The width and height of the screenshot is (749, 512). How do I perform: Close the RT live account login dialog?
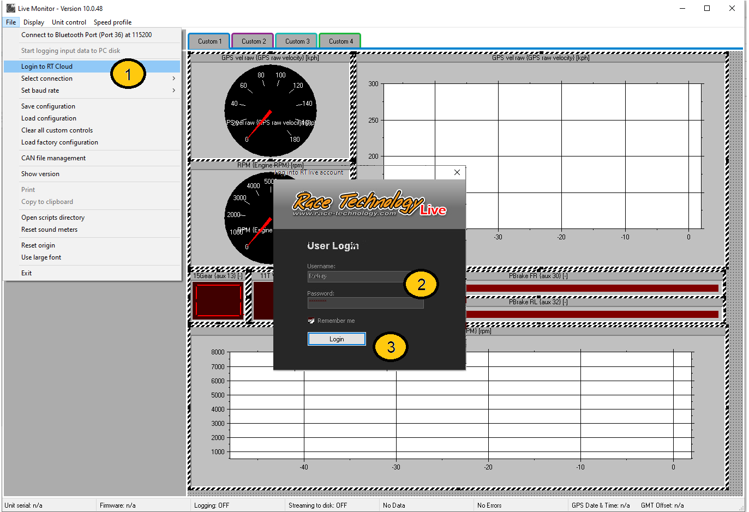click(x=457, y=172)
